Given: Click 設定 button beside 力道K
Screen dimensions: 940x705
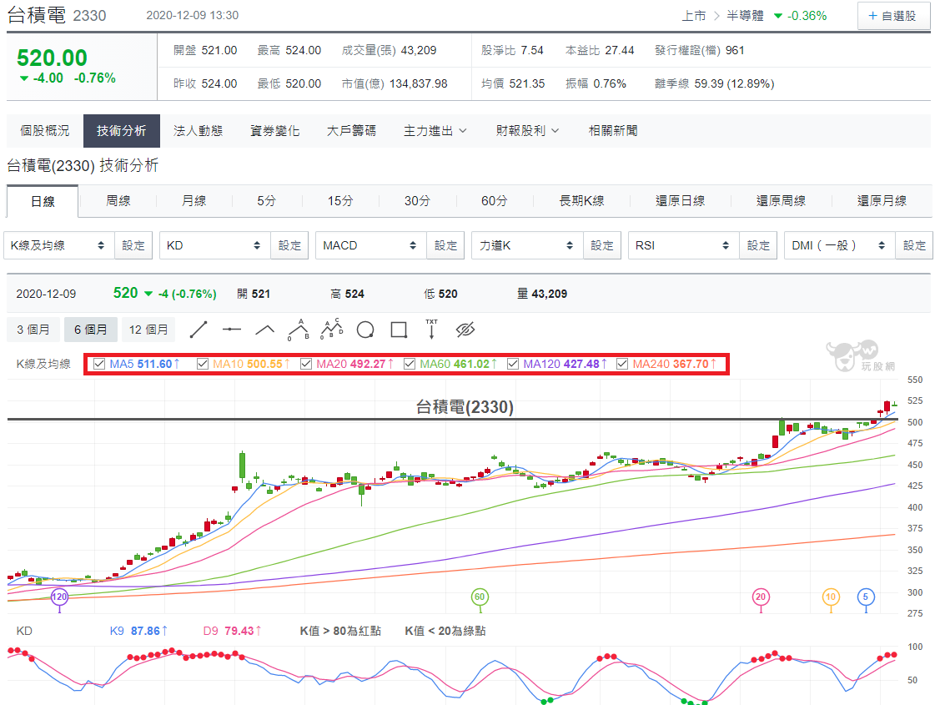Looking at the screenshot, I should (x=602, y=245).
